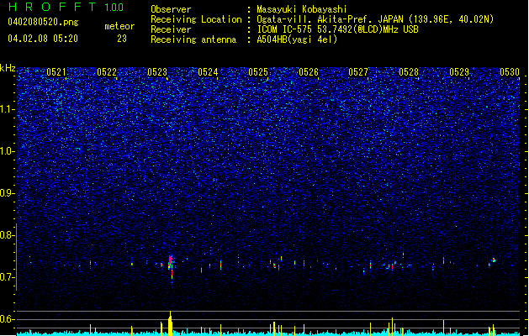The width and height of the screenshot is (529, 336).
Task: Click the HROFFT 1.0.0 title text
Action: tap(66, 7)
